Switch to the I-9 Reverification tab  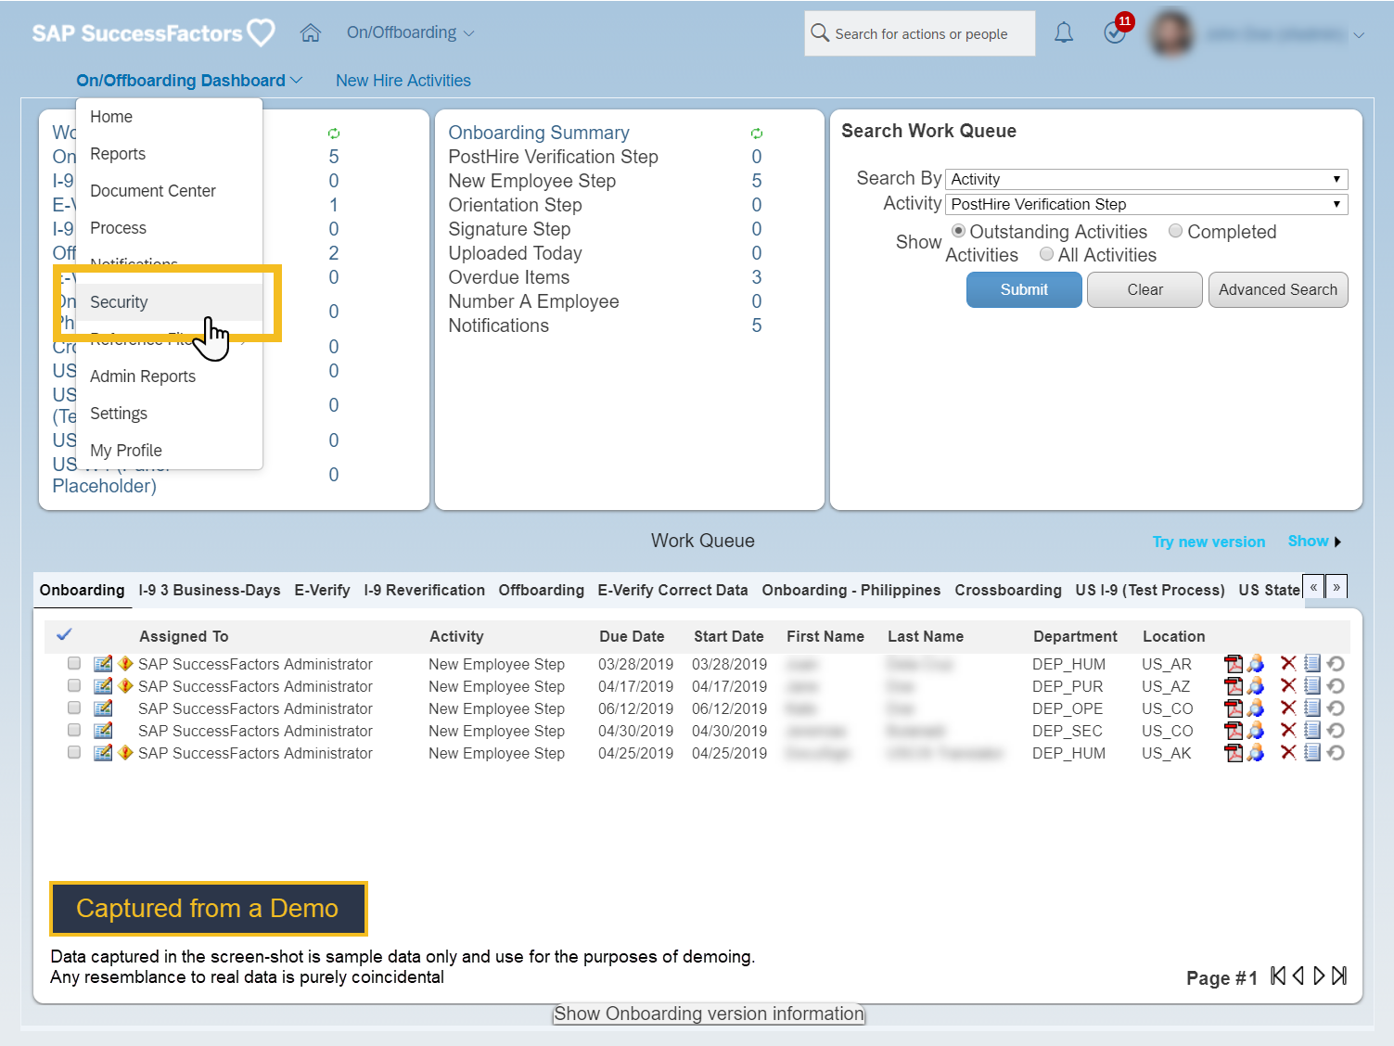(x=424, y=590)
